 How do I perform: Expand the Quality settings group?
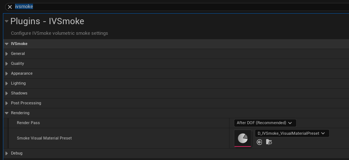point(7,64)
